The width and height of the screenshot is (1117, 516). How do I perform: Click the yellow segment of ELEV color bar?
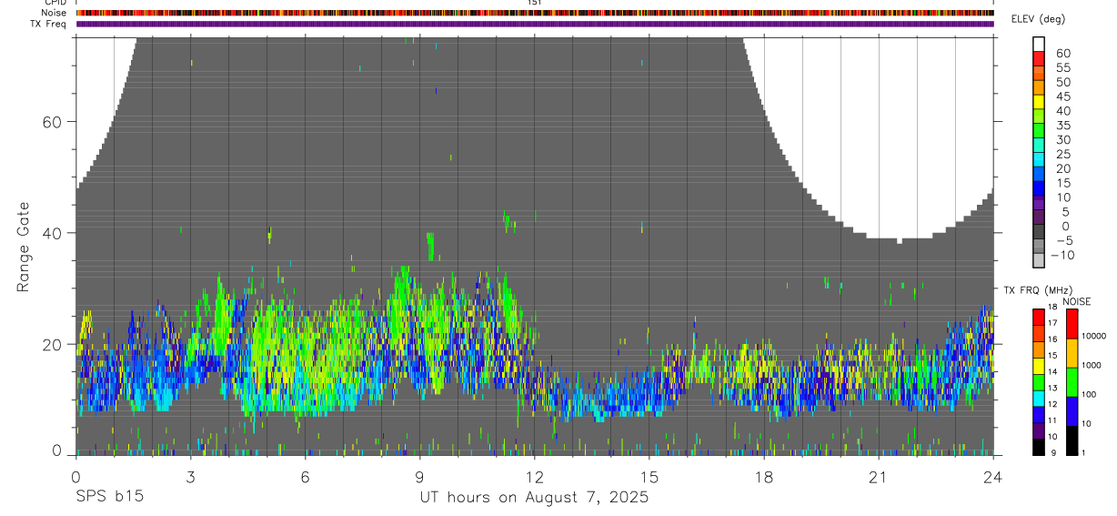tap(1040, 101)
